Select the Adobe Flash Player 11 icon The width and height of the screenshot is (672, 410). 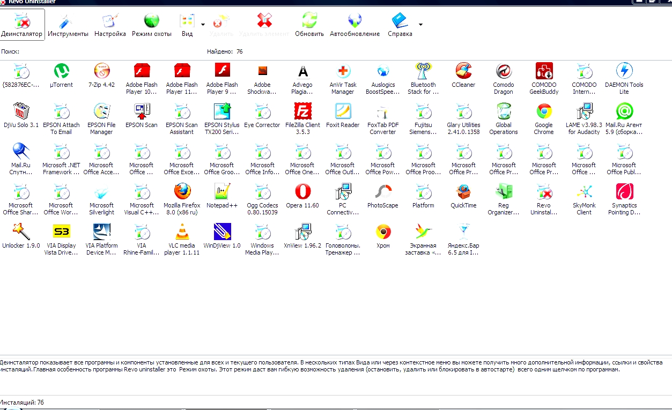coord(182,71)
